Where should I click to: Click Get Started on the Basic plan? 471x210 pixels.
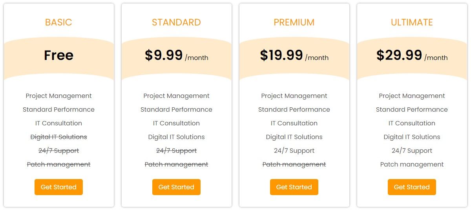(58, 187)
